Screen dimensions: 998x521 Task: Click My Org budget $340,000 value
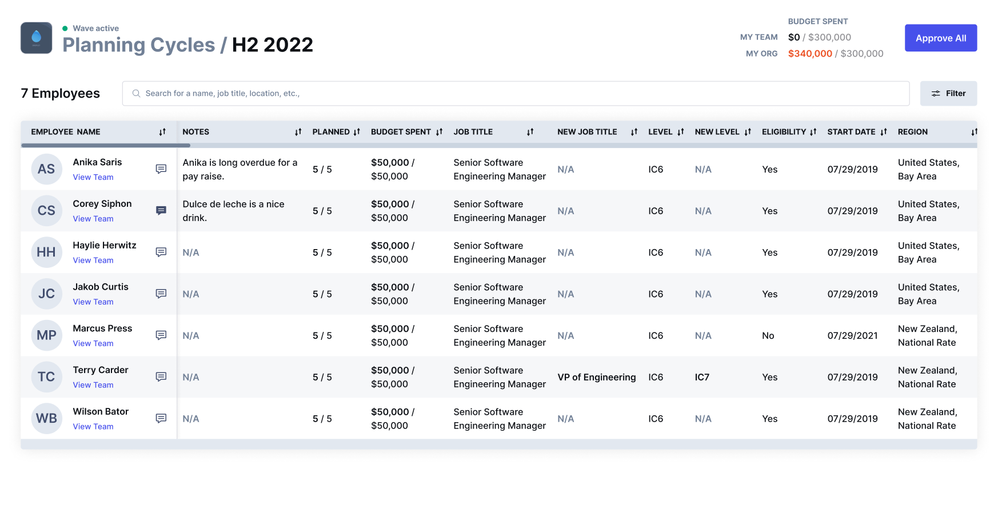[810, 54]
